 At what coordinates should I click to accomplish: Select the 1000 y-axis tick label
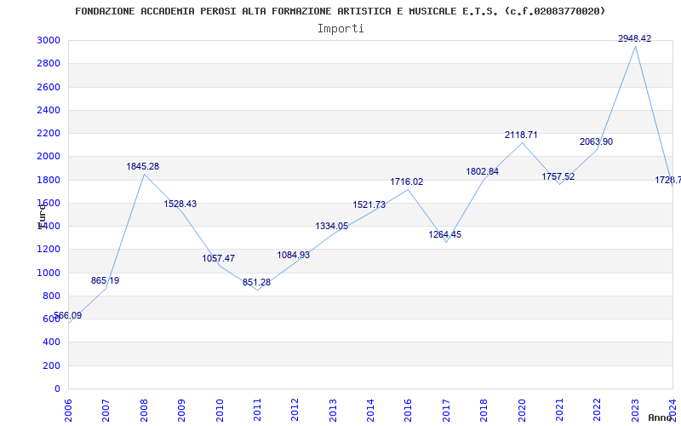(x=49, y=273)
